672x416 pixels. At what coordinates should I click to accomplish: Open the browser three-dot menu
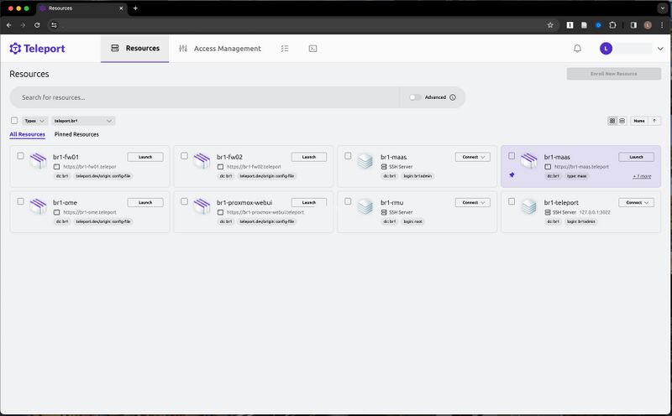coord(662,25)
